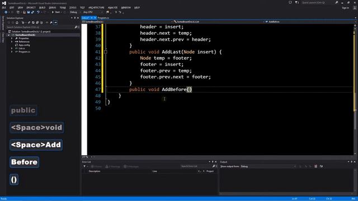Click the green Start debugging button
The height and width of the screenshot is (201, 358).
pyautogui.click(x=56, y=12)
